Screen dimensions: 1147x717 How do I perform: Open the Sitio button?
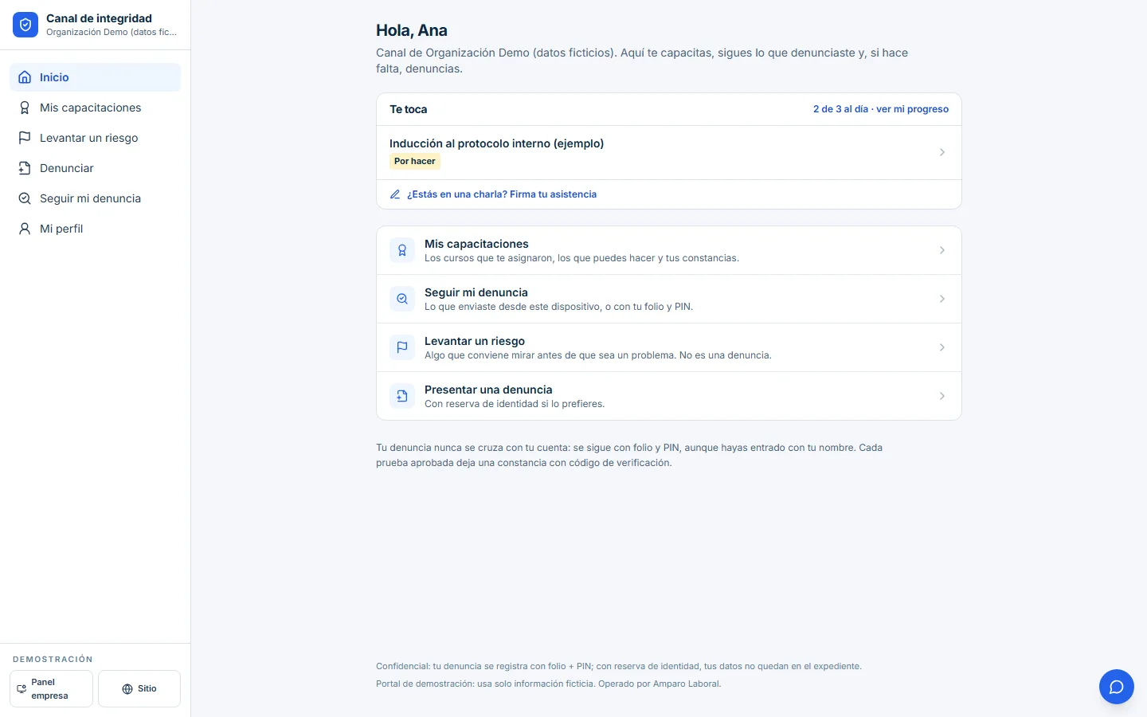pyautogui.click(x=139, y=689)
